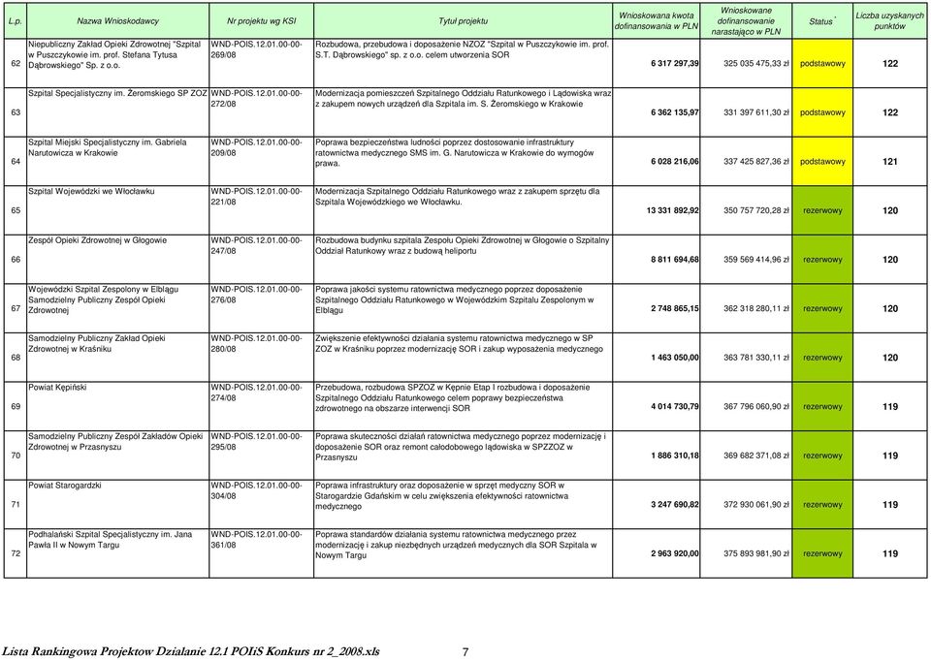This screenshot has width=931, height=660.
Task: Click the amount 6 362 135,97
Action: pyautogui.click(x=675, y=112)
